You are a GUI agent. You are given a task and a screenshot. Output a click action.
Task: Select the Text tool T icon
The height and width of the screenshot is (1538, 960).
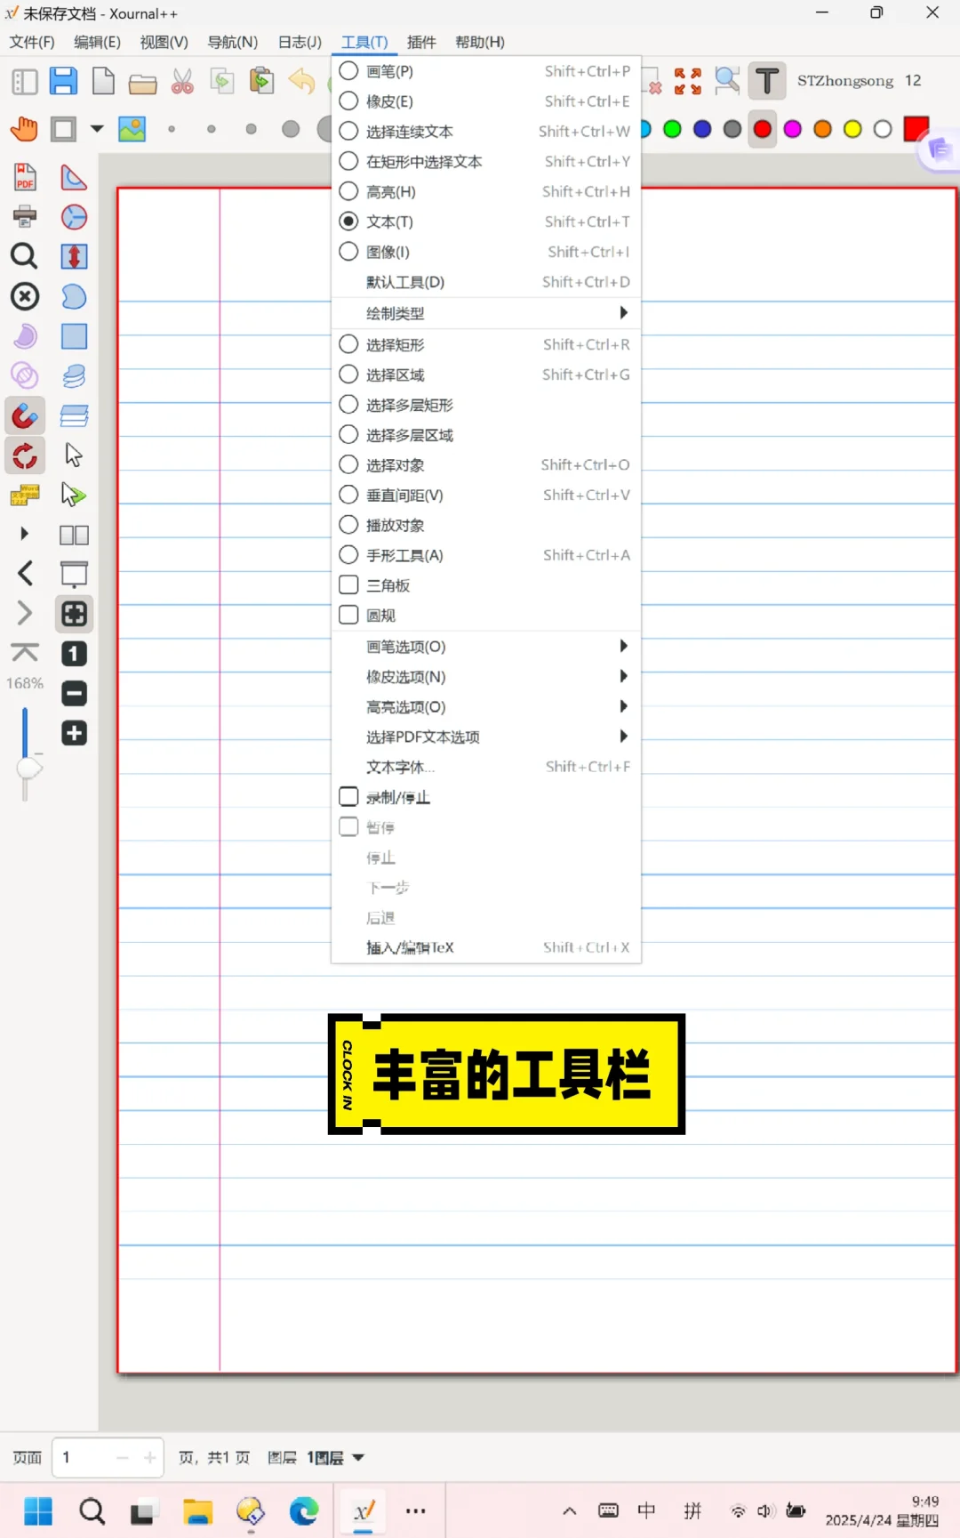[x=767, y=81]
